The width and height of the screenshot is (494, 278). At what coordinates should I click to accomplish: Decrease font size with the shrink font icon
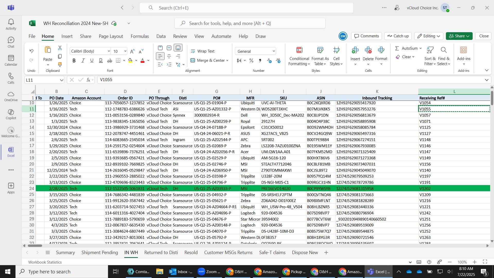[141, 51]
